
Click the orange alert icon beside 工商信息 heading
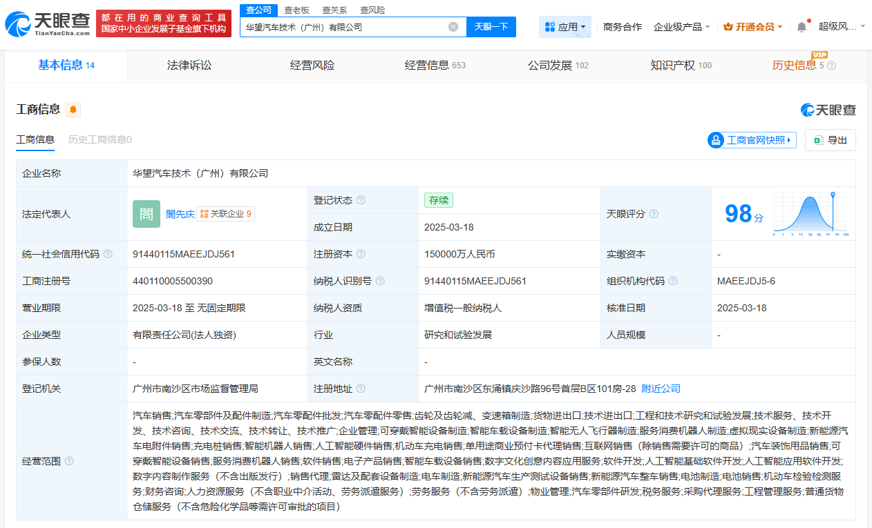(x=73, y=110)
